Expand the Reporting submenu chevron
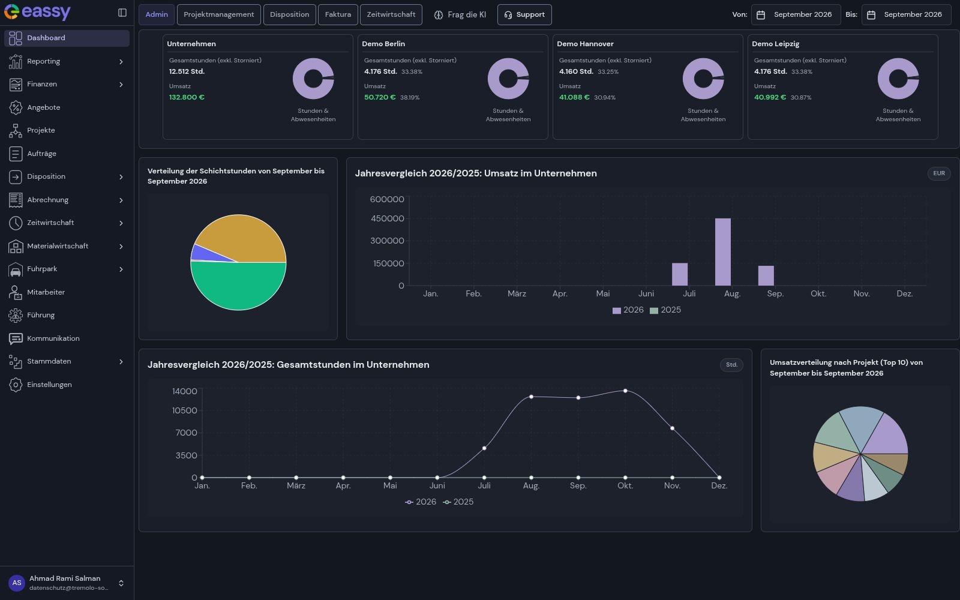 point(121,62)
